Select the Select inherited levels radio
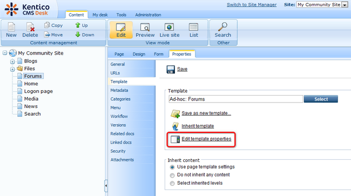Viewport: 351px width, 196px height. [172, 183]
